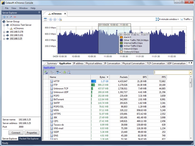
Task: Click the filter text input field
Action: click(172, 72)
